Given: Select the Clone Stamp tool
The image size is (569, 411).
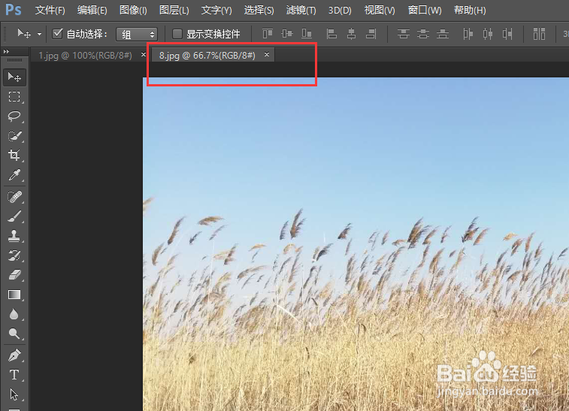Looking at the screenshot, I should pyautogui.click(x=14, y=236).
